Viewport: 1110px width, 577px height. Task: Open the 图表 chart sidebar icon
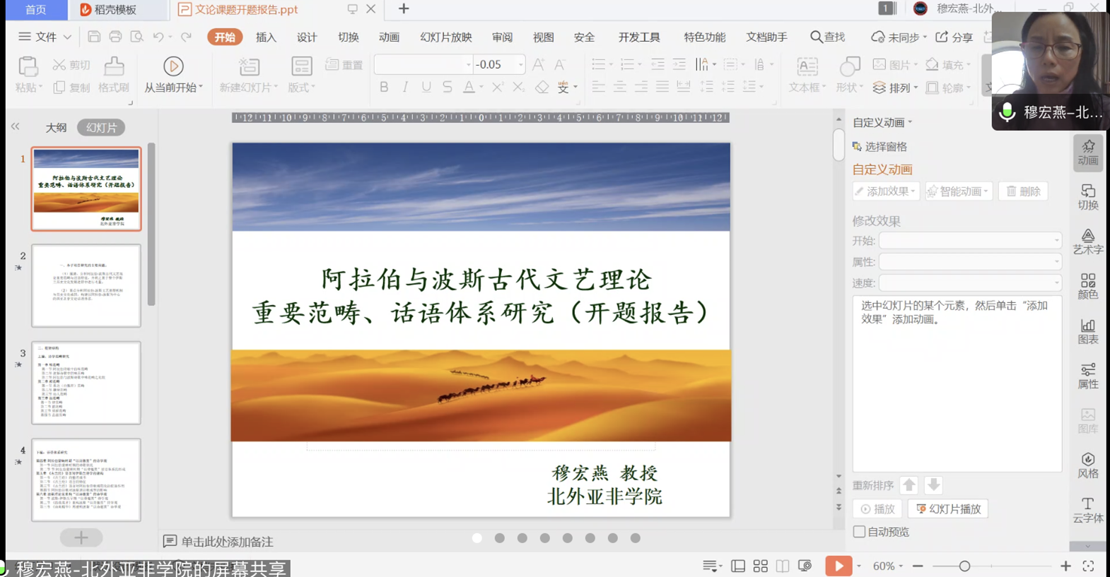[1087, 331]
